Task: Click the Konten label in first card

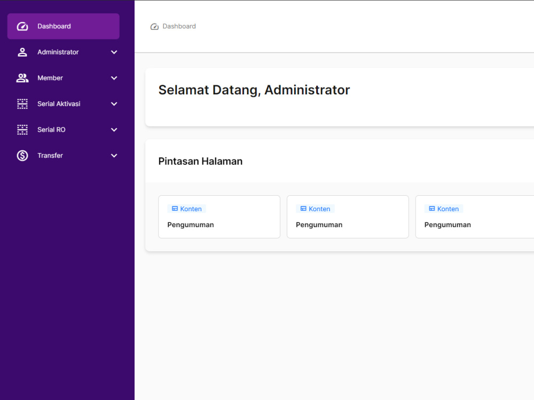Action: (191, 209)
